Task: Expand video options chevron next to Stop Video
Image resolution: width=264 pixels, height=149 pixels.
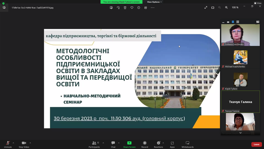Action: [30, 143]
